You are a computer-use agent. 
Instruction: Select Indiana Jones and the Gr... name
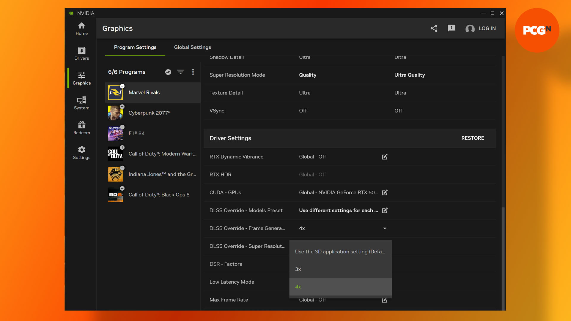pyautogui.click(x=162, y=174)
